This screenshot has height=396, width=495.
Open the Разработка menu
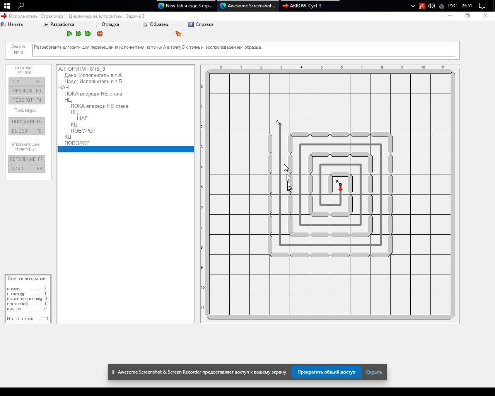pos(62,24)
